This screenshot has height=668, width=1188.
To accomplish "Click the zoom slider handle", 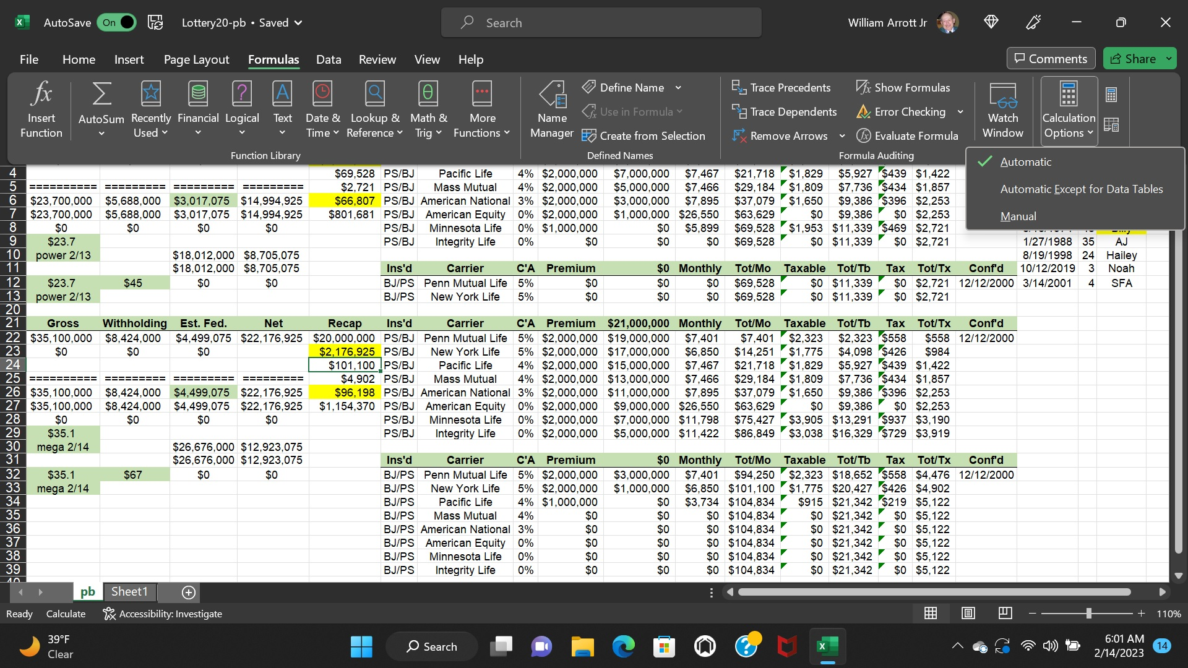I will [1088, 614].
